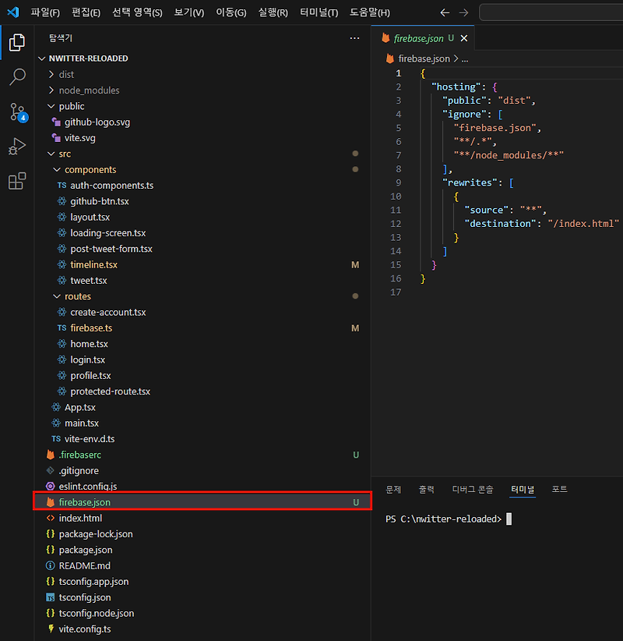Click the VS Code logo icon
This screenshot has height=641, width=623.
(x=13, y=12)
